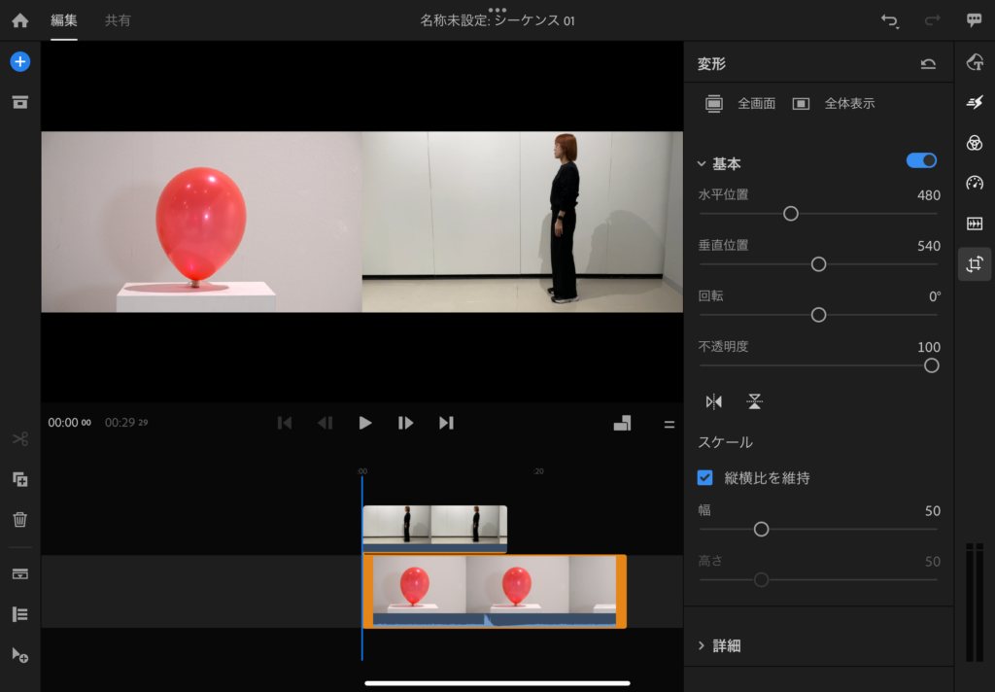Select the scissors split tool
The height and width of the screenshot is (692, 995).
[x=20, y=439]
